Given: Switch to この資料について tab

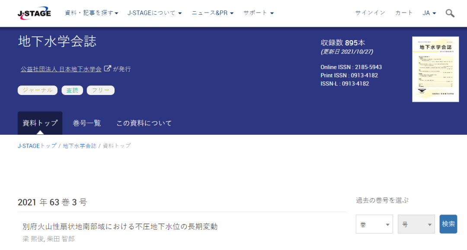Looking at the screenshot, I should 144,123.
